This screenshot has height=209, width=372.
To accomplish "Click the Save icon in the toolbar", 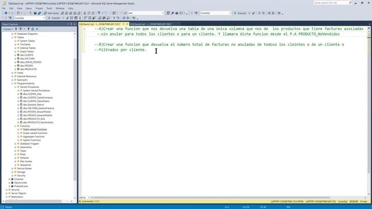I will pyautogui.click(x=35, y=13).
